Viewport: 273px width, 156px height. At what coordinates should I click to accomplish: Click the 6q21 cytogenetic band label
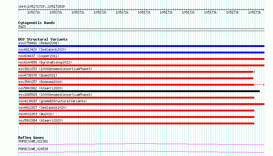click(x=22, y=26)
